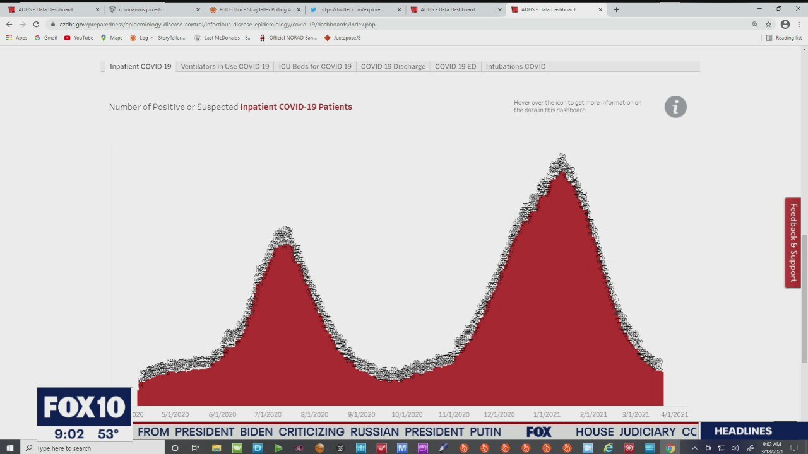Open Feedback & Support side button
Image resolution: width=808 pixels, height=454 pixels.
[x=793, y=243]
